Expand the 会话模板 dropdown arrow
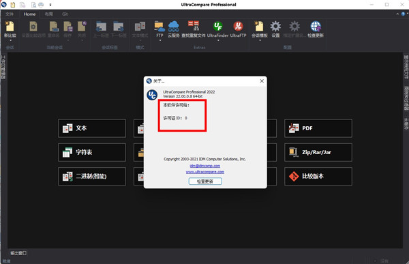409x264 pixels. click(x=260, y=40)
